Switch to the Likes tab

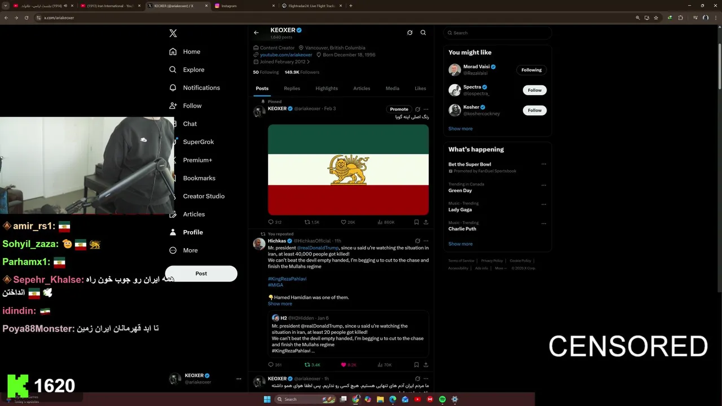click(x=420, y=88)
